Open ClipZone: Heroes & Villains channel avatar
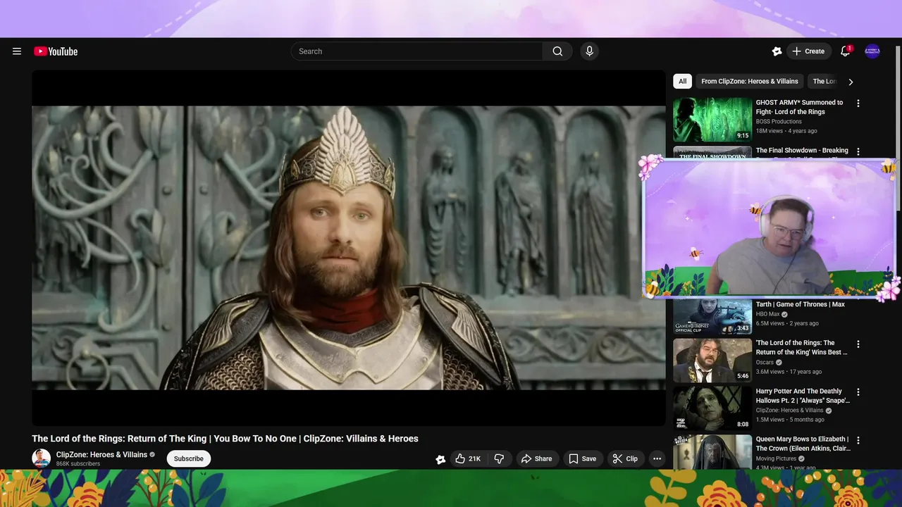 click(x=42, y=458)
